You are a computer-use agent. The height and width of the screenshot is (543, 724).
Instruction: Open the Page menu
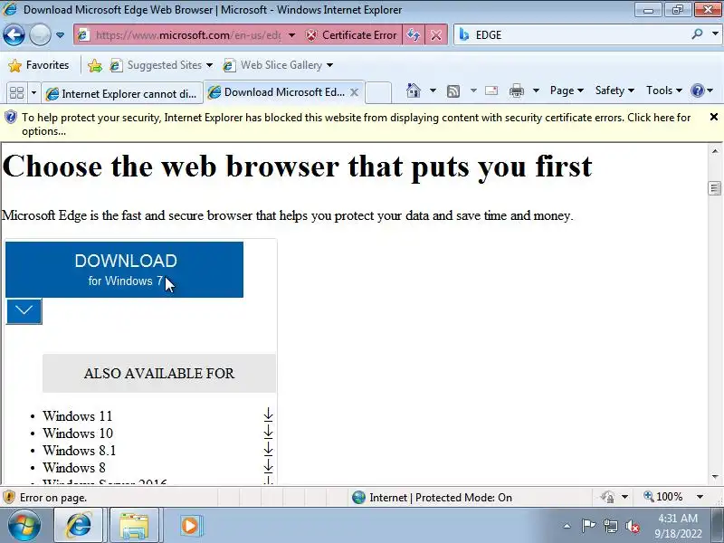coord(567,90)
